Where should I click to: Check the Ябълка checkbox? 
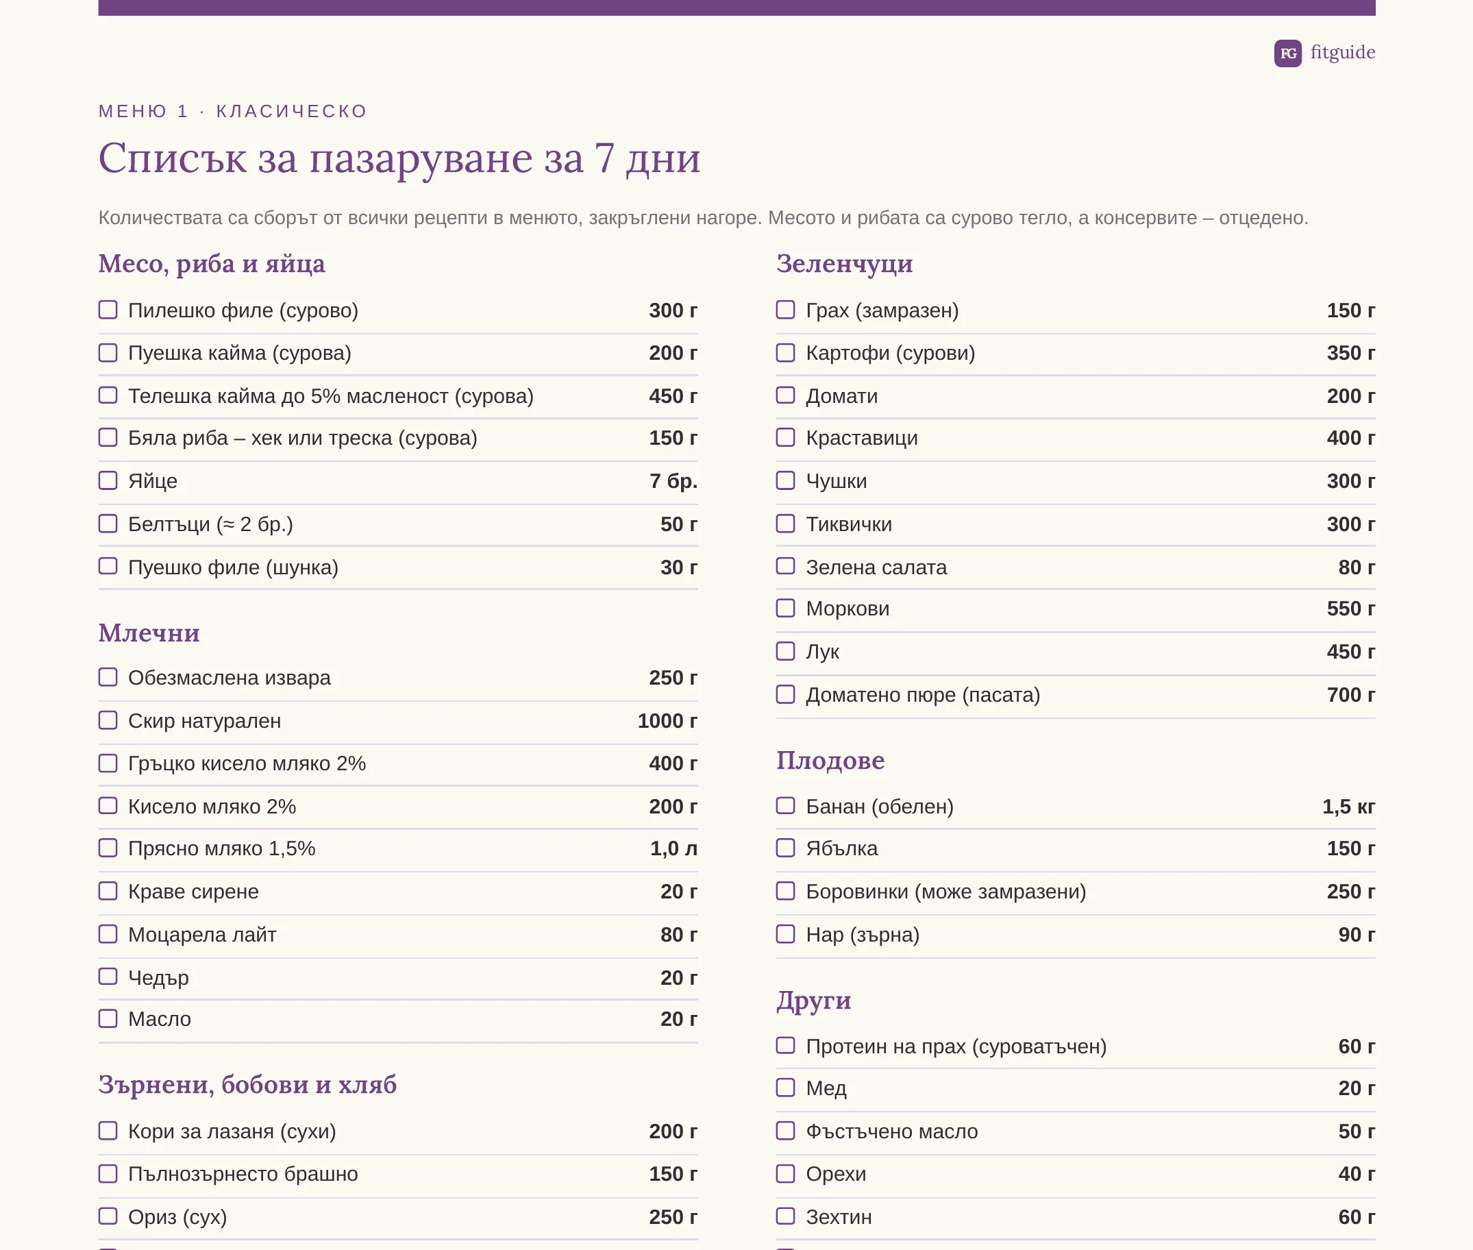(x=786, y=848)
